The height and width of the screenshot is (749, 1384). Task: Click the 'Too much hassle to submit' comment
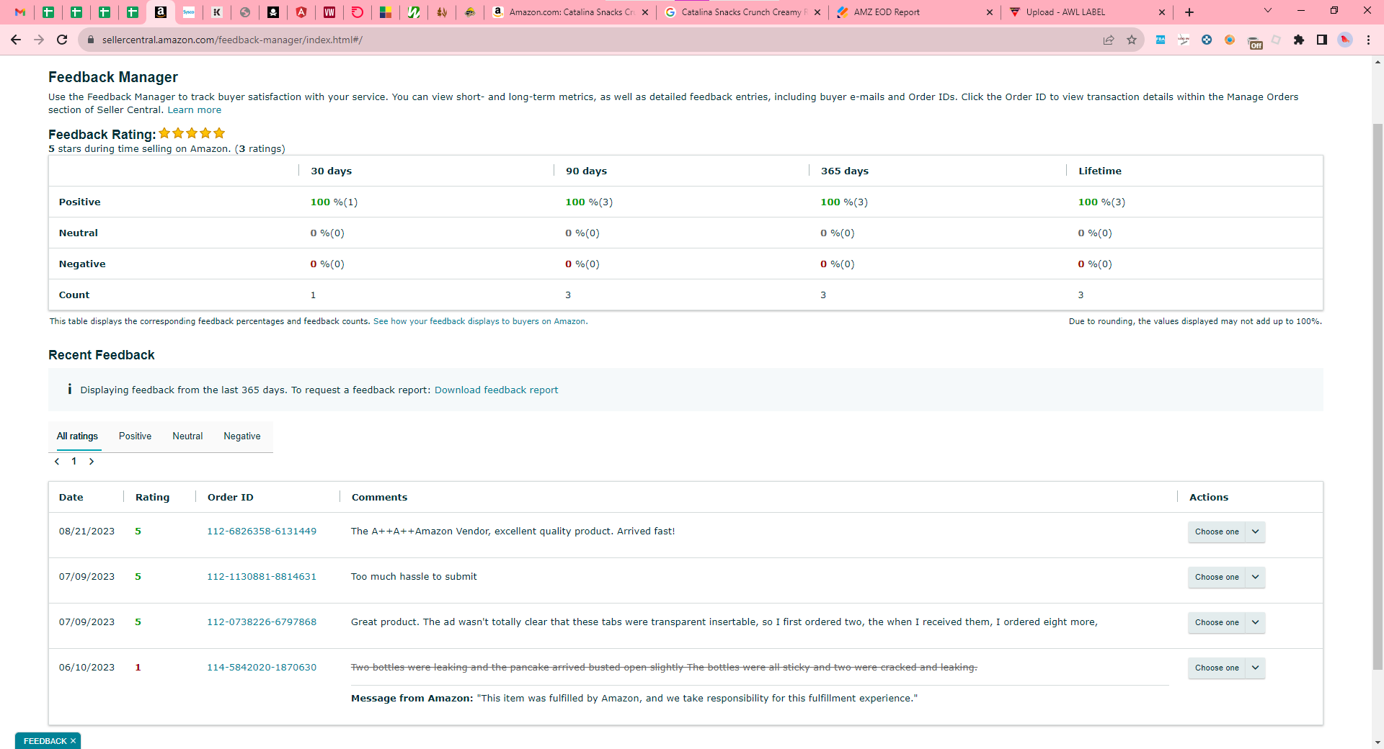point(414,577)
